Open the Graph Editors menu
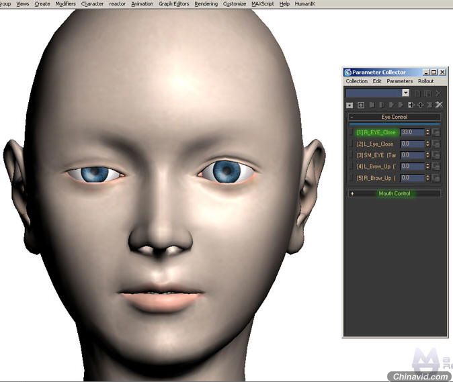Image resolution: width=453 pixels, height=382 pixels. [x=174, y=4]
